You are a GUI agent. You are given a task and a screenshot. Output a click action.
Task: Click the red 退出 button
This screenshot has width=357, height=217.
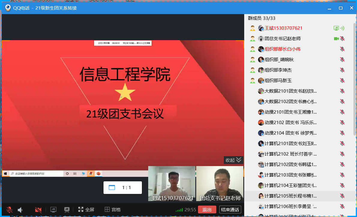207,210
